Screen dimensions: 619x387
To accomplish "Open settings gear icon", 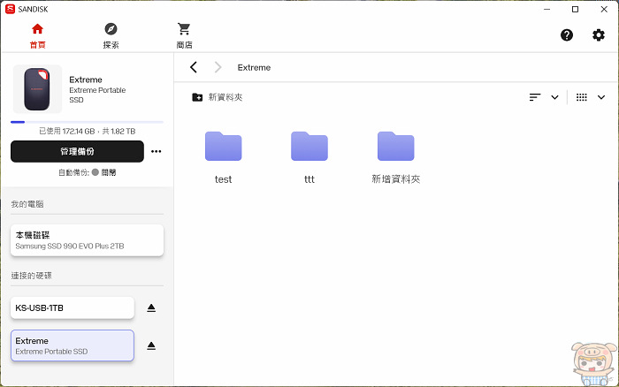I will (599, 35).
